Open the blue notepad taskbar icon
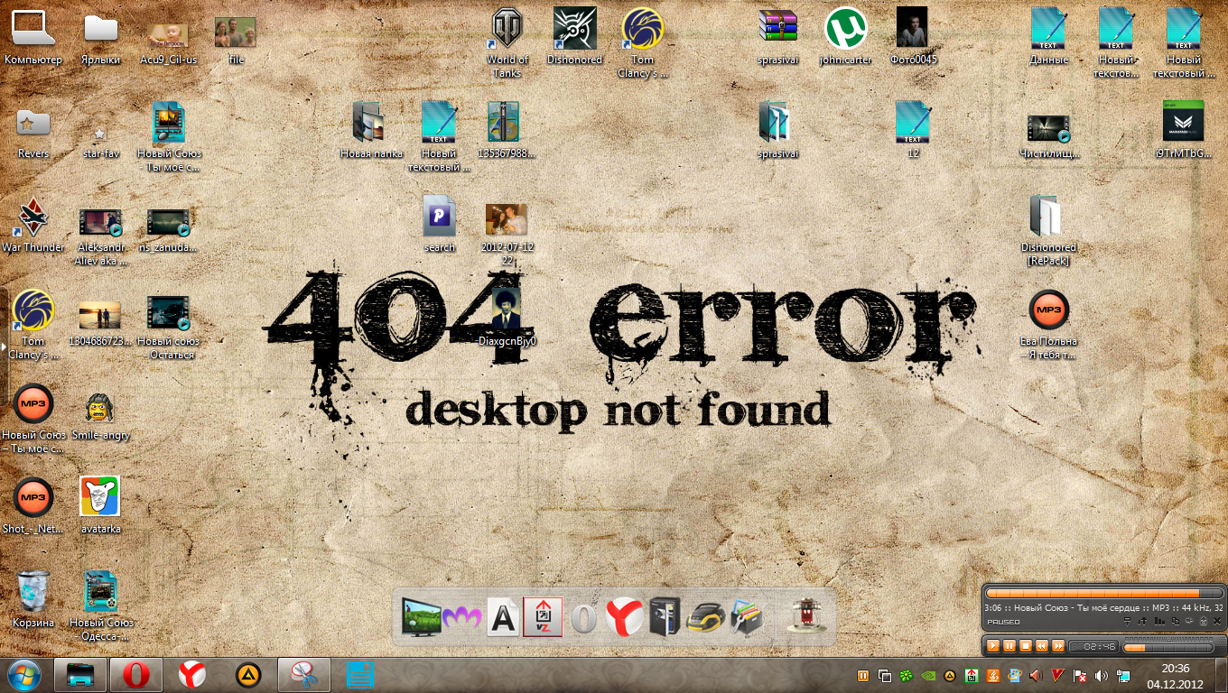Viewport: 1228px width, 693px height. pyautogui.click(x=360, y=675)
